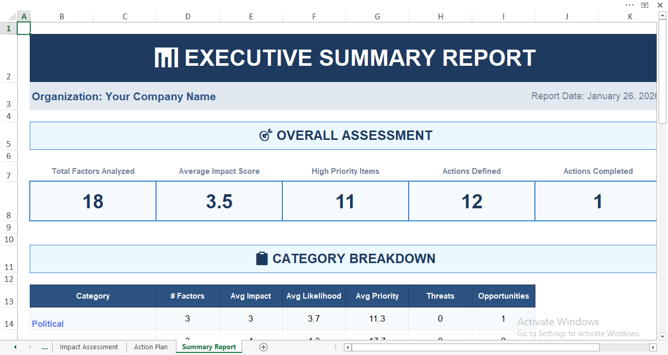Click next sheet navigation arrow
Viewport: 668px width, 355px height.
[x=30, y=347]
